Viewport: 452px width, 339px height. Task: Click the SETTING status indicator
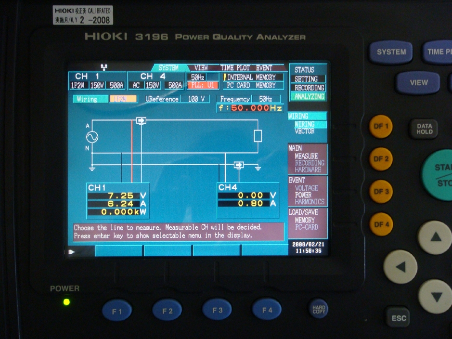[x=308, y=79]
